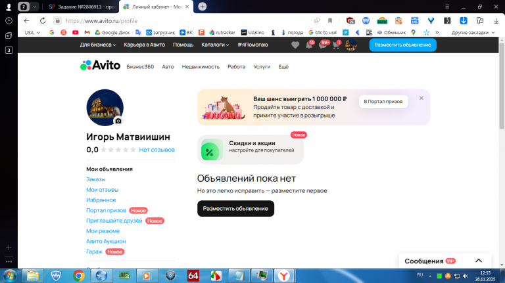Go to the Работа category

click(x=237, y=66)
